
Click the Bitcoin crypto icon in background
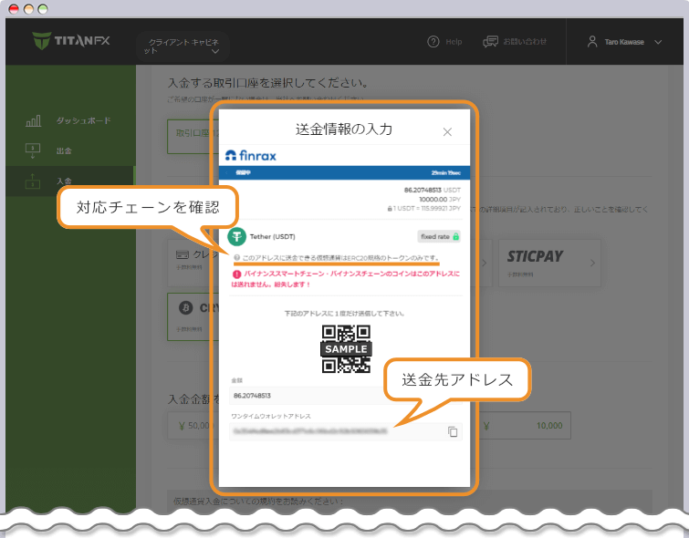pyautogui.click(x=186, y=308)
